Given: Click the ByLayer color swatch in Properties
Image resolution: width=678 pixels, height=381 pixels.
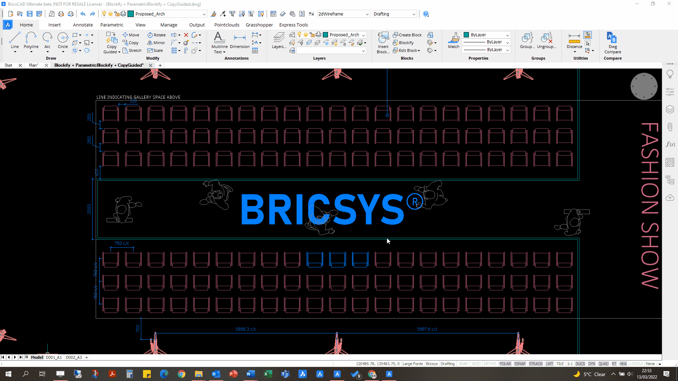Looking at the screenshot, I should click(x=466, y=35).
